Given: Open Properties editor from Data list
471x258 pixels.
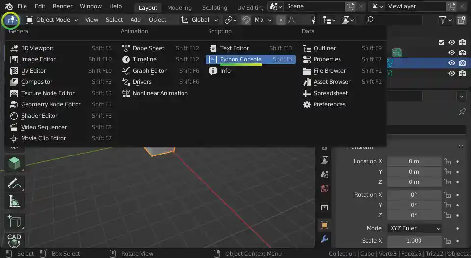Looking at the screenshot, I should coord(342,59).
